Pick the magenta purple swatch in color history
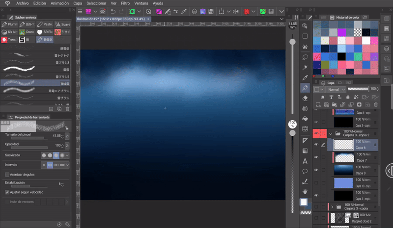The width and height of the screenshot is (393, 228). coord(341,32)
